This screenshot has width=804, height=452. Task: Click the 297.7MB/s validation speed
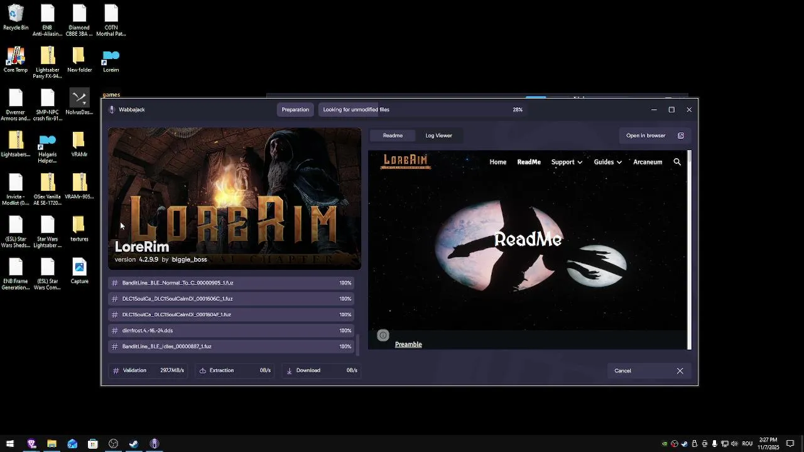pos(172,370)
